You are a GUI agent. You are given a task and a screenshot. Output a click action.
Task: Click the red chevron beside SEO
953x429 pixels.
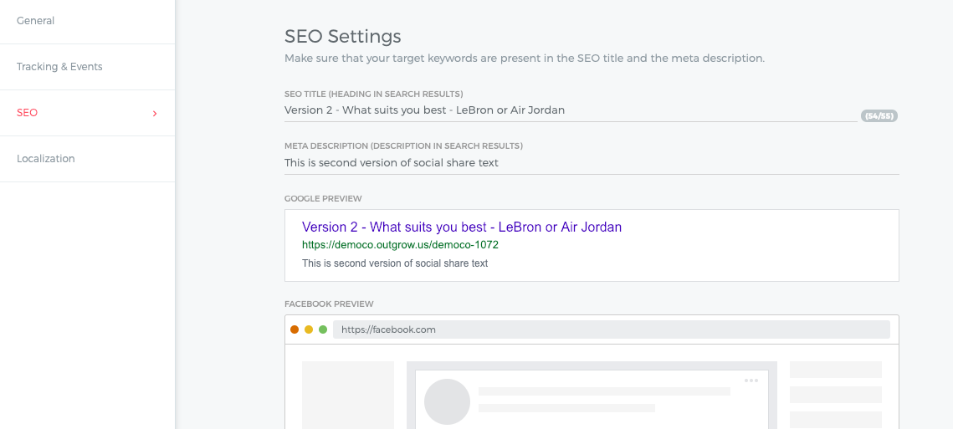(155, 114)
